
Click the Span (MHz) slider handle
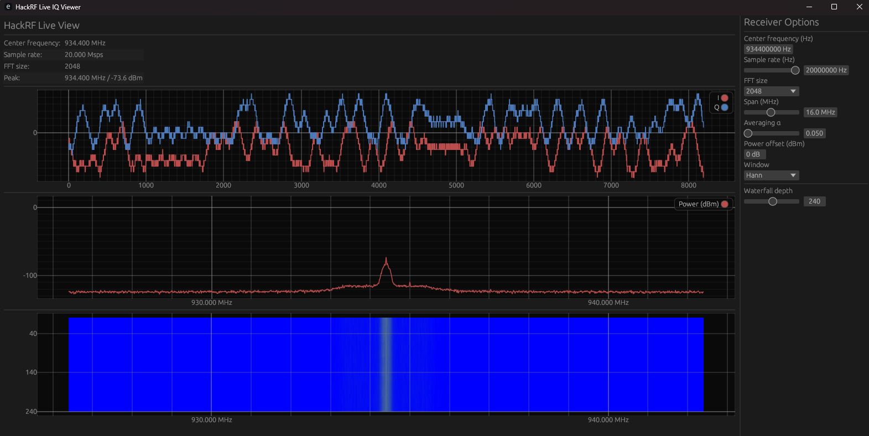point(771,112)
